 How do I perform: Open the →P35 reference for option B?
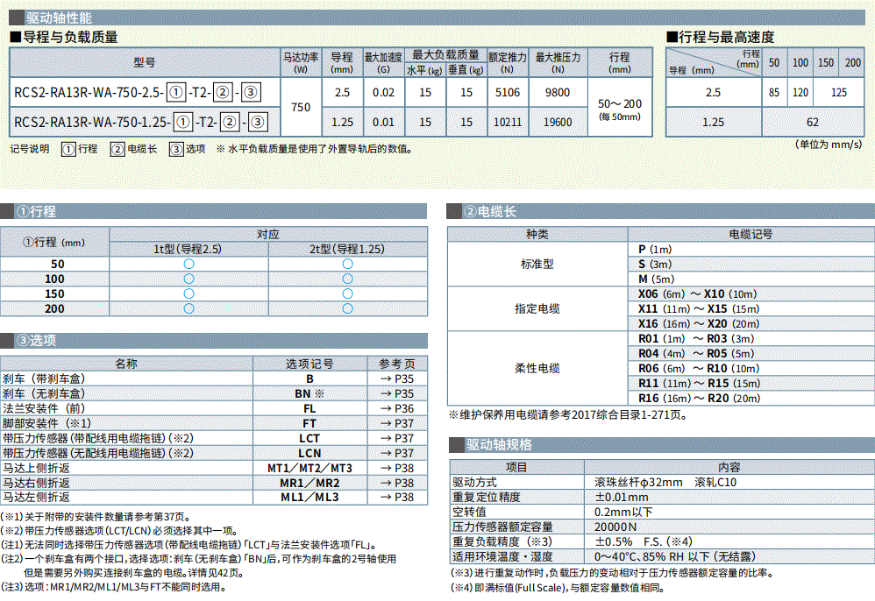pos(397,378)
